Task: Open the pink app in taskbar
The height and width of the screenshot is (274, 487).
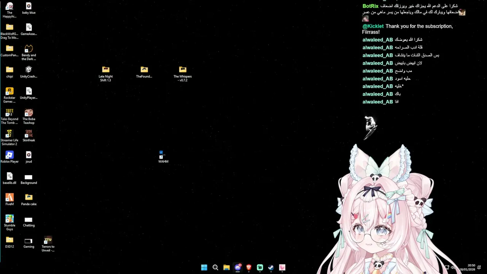Action: (282, 268)
